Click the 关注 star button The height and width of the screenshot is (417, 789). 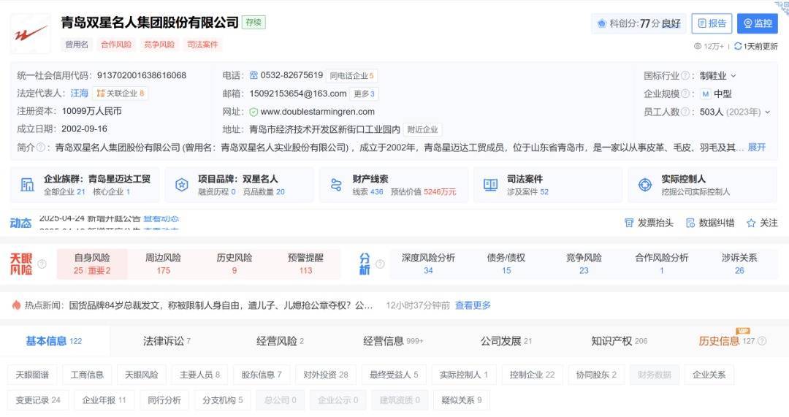point(762,223)
